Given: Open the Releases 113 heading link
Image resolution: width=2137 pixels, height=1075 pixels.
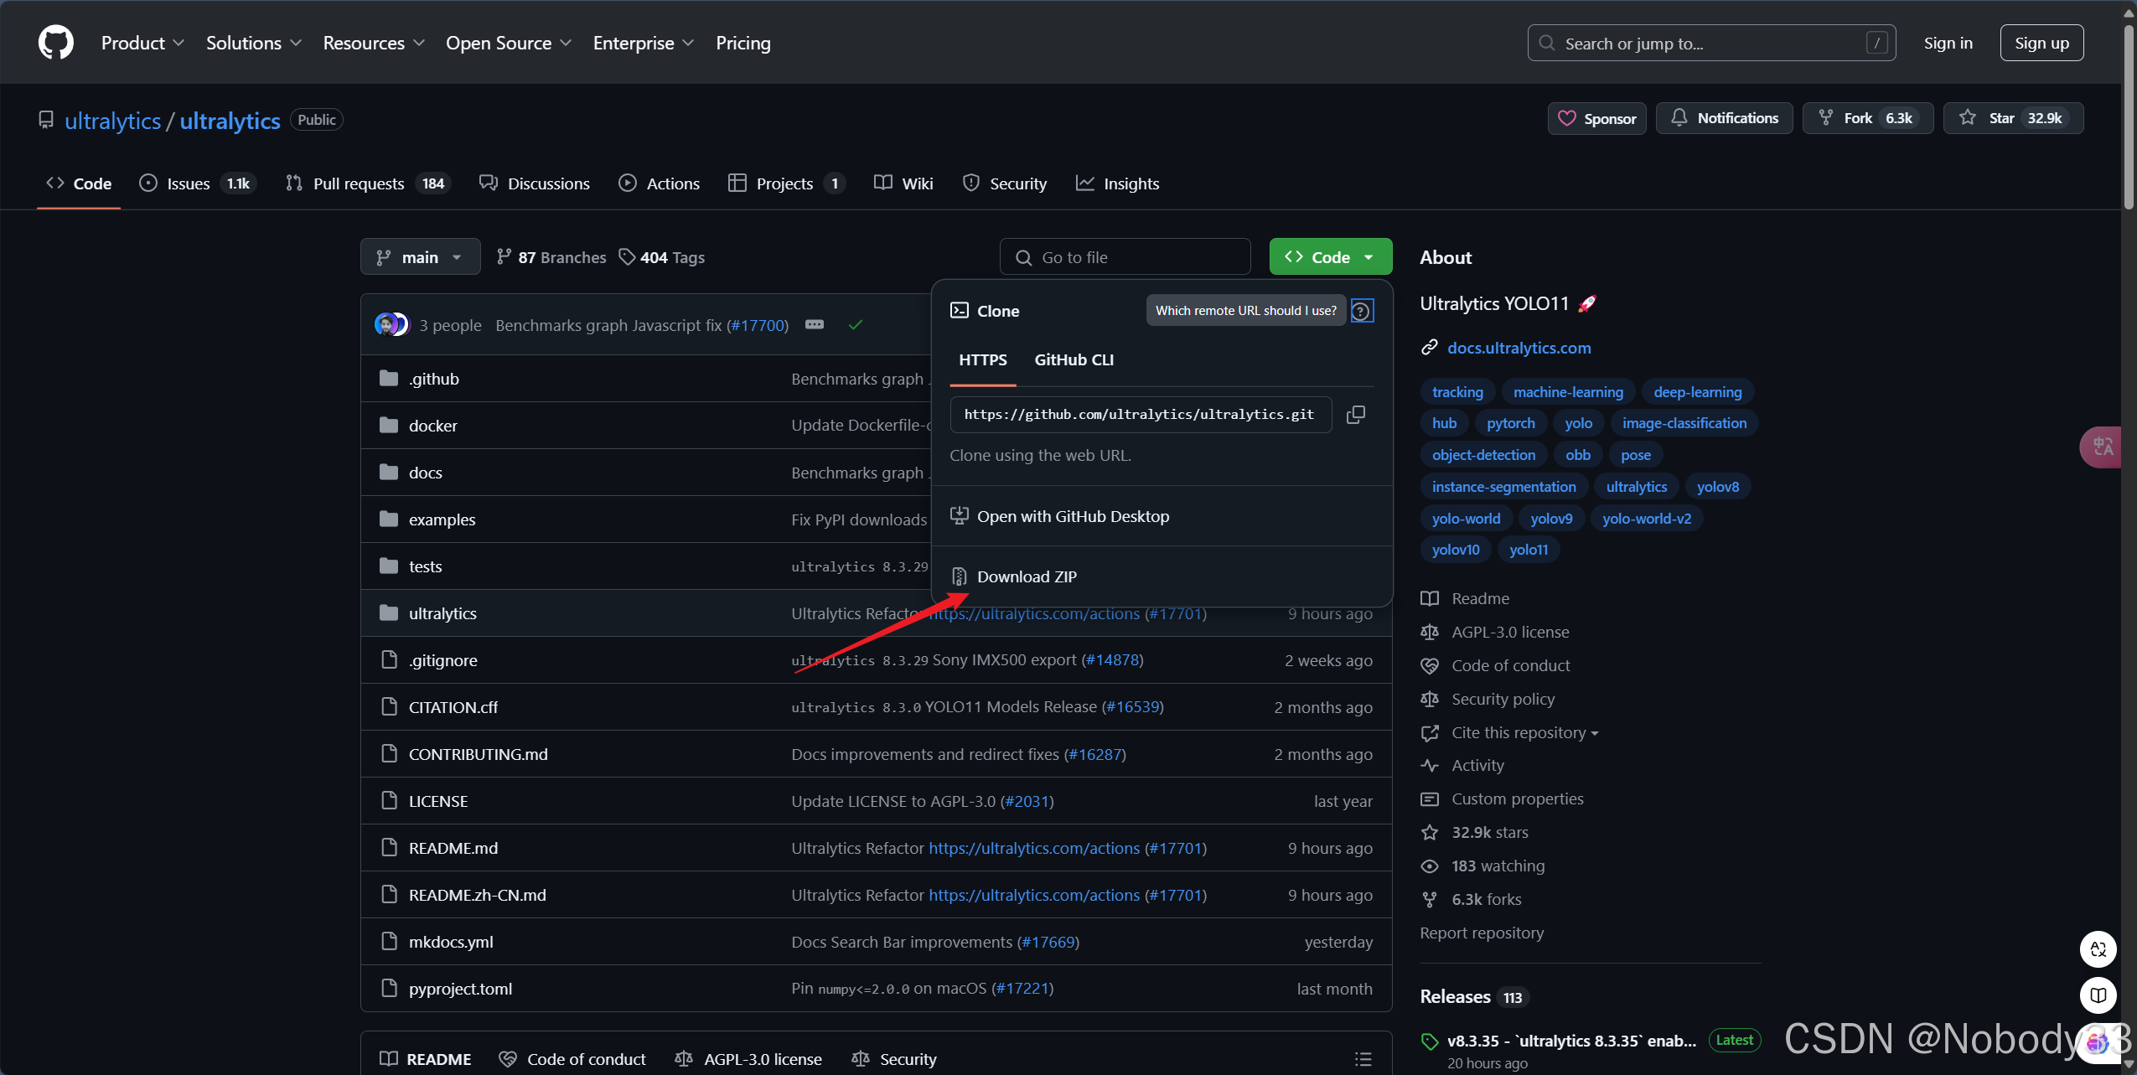Looking at the screenshot, I should (x=1474, y=997).
